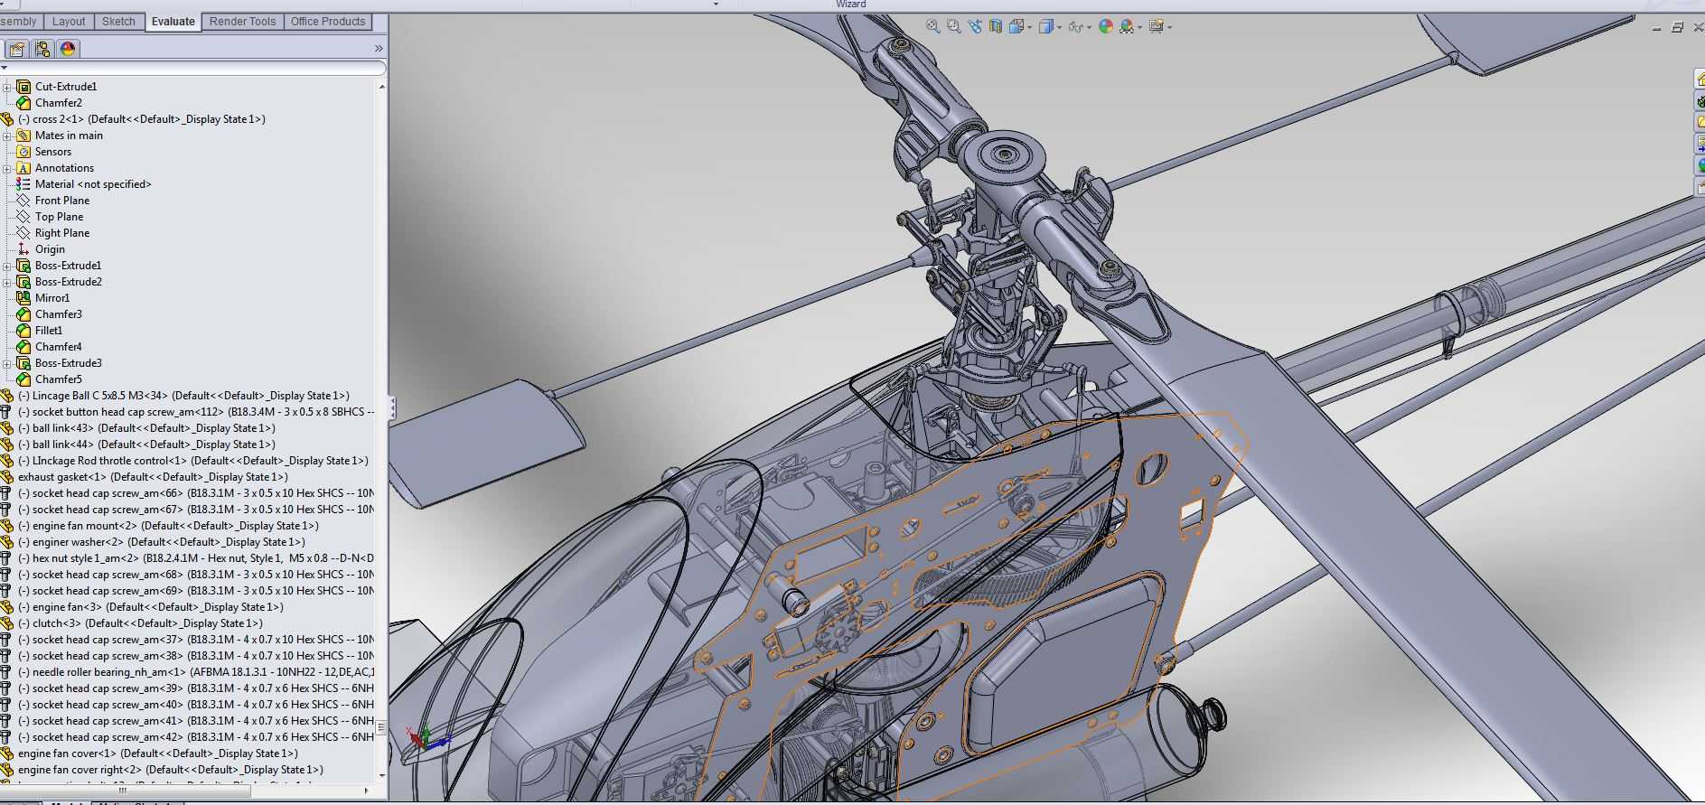Open the feature tree filter dropdown

coord(5,68)
